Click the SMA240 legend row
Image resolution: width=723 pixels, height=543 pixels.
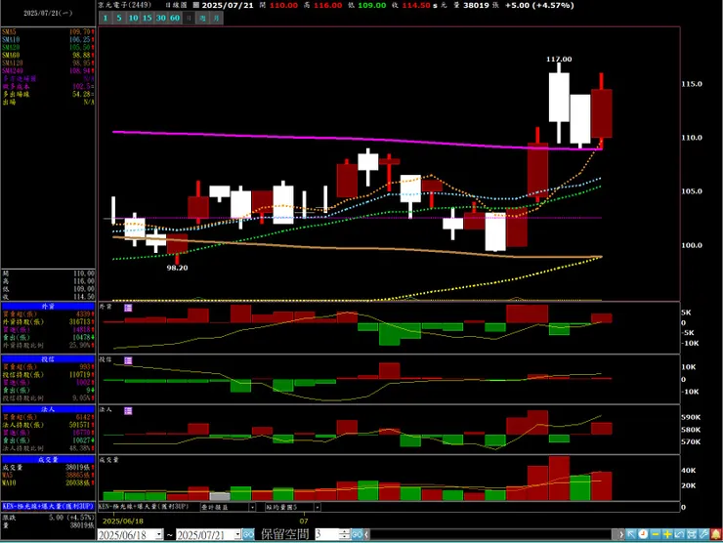pos(48,71)
